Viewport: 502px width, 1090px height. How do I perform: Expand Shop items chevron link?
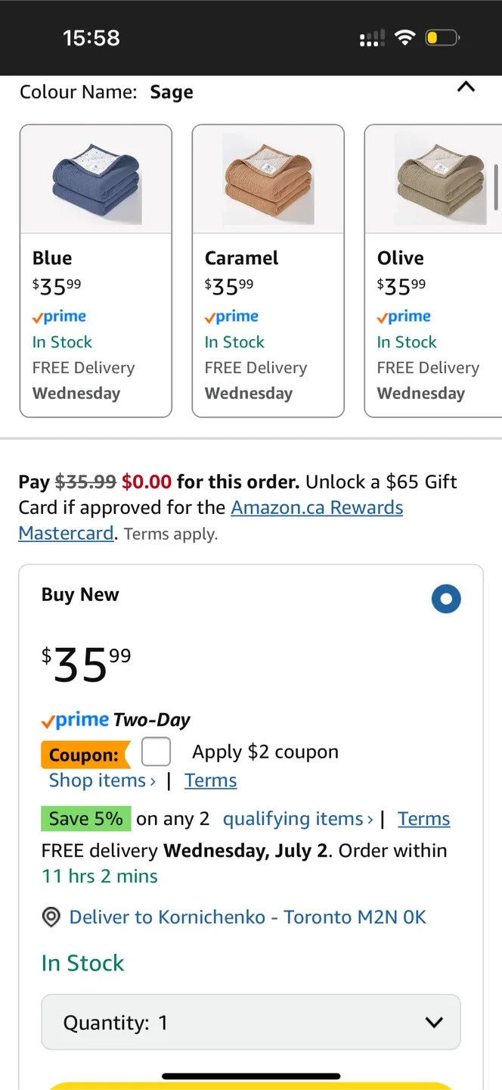(x=102, y=780)
